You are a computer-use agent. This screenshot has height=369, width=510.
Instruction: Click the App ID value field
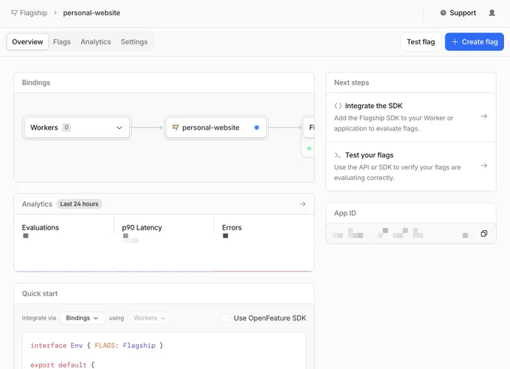tap(411, 234)
